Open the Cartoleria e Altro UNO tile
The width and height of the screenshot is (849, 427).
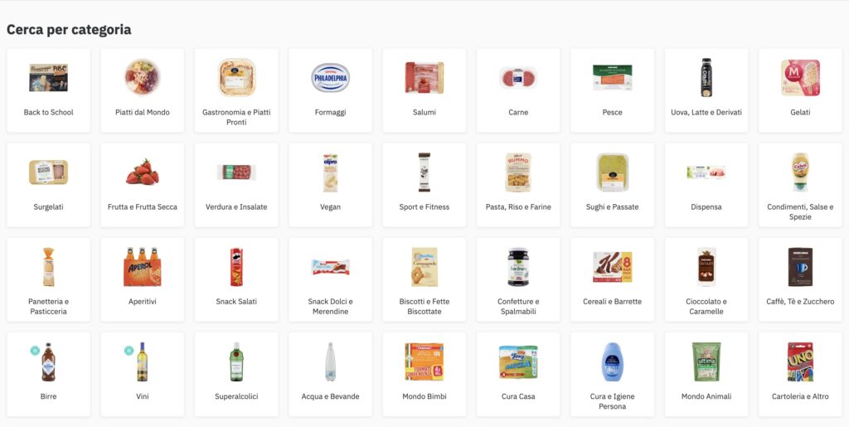[800, 374]
